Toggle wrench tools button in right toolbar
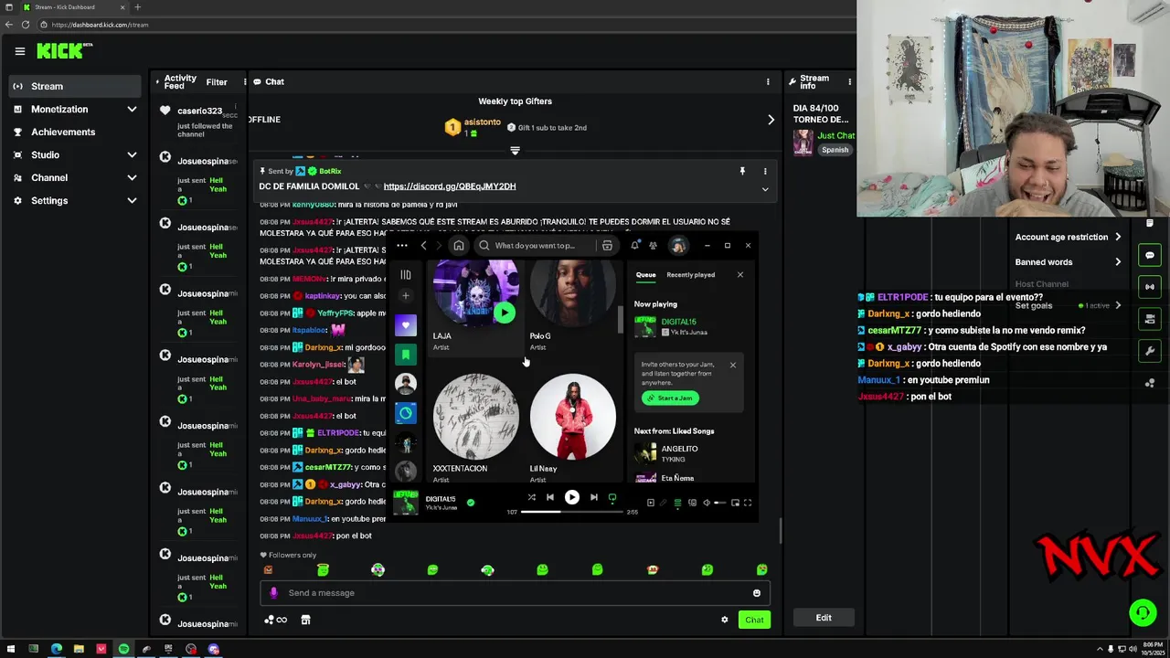 (x=1150, y=351)
